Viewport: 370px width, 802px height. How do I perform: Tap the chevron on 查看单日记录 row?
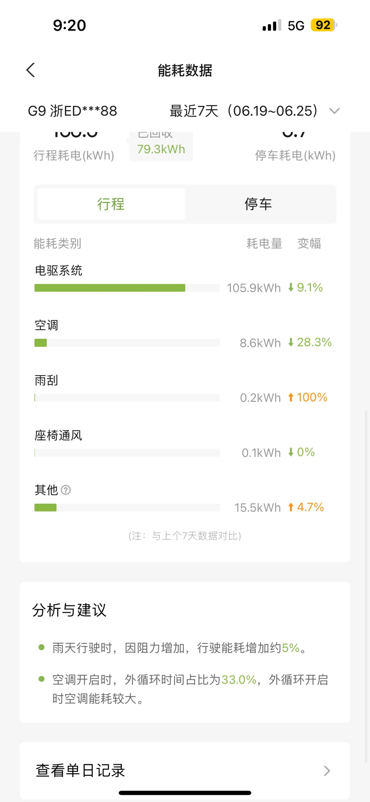pyautogui.click(x=327, y=771)
